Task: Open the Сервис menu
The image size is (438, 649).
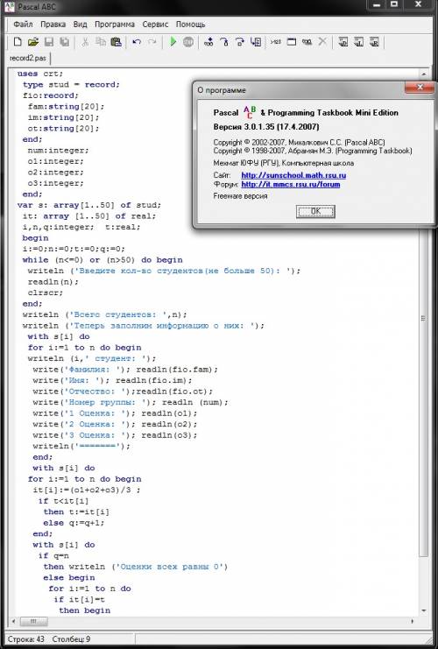Action: (x=155, y=25)
